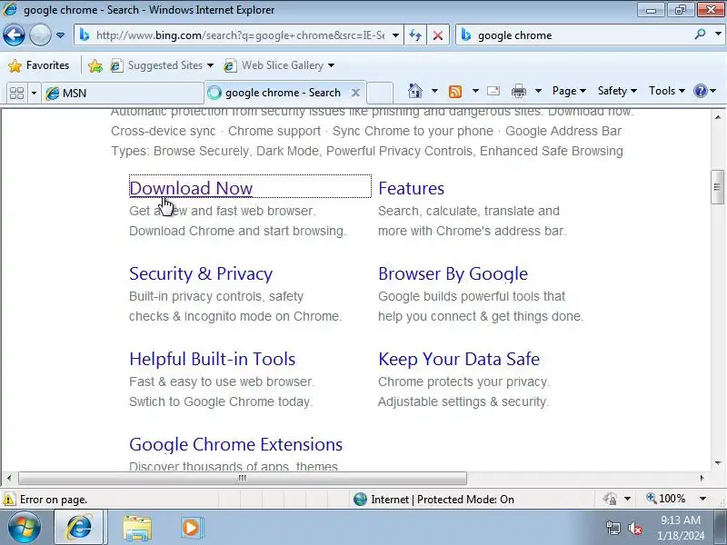Click 'Internet | Protected Mode: On' status text
727x545 pixels.
pyautogui.click(x=443, y=500)
